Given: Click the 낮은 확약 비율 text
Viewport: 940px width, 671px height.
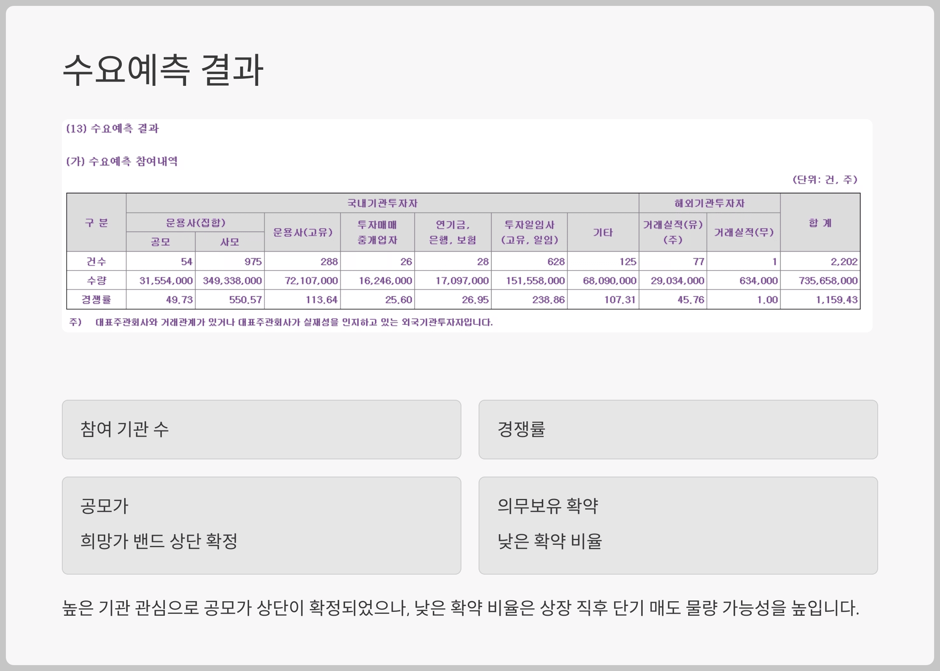Looking at the screenshot, I should [550, 541].
